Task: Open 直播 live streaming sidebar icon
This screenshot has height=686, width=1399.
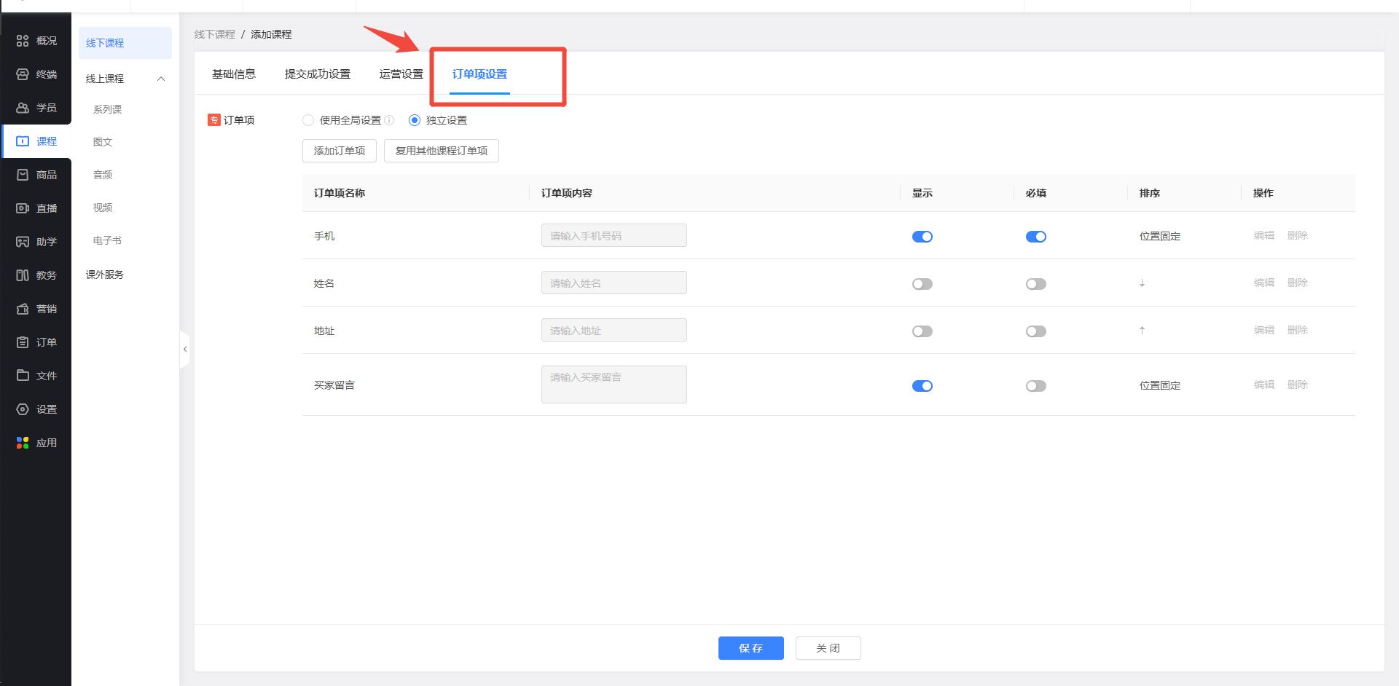Action: pyautogui.click(x=23, y=208)
